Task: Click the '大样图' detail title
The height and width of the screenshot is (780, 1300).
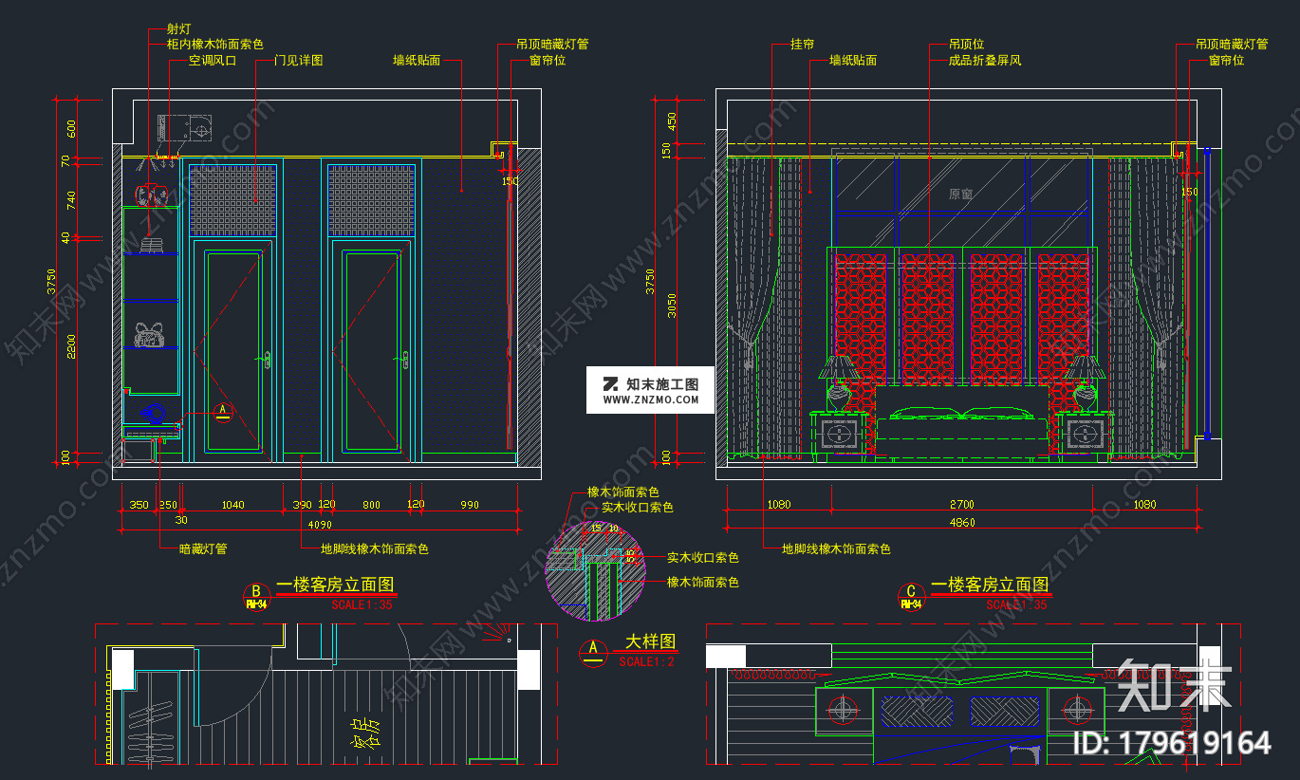Action: click(651, 642)
